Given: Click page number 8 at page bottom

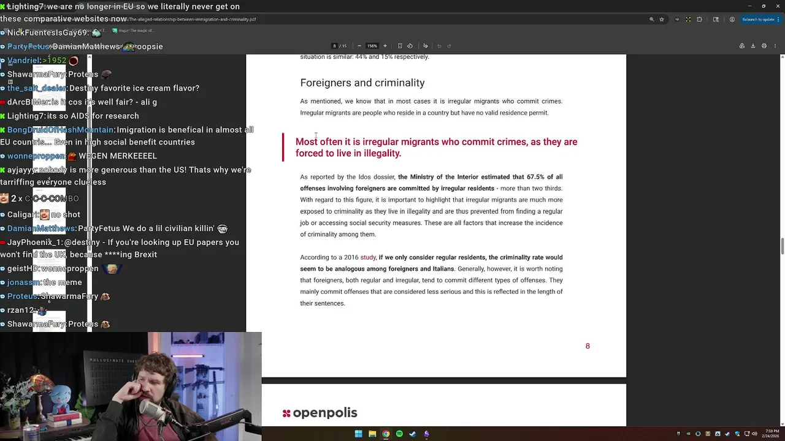Looking at the screenshot, I should point(588,346).
